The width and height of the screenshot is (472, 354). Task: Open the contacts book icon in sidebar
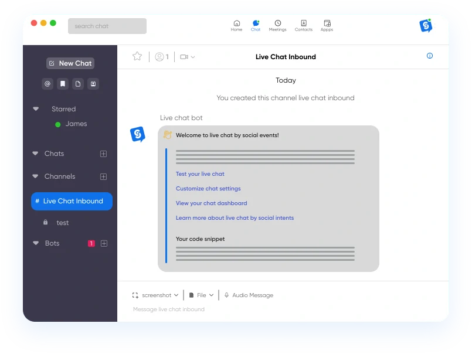click(93, 84)
